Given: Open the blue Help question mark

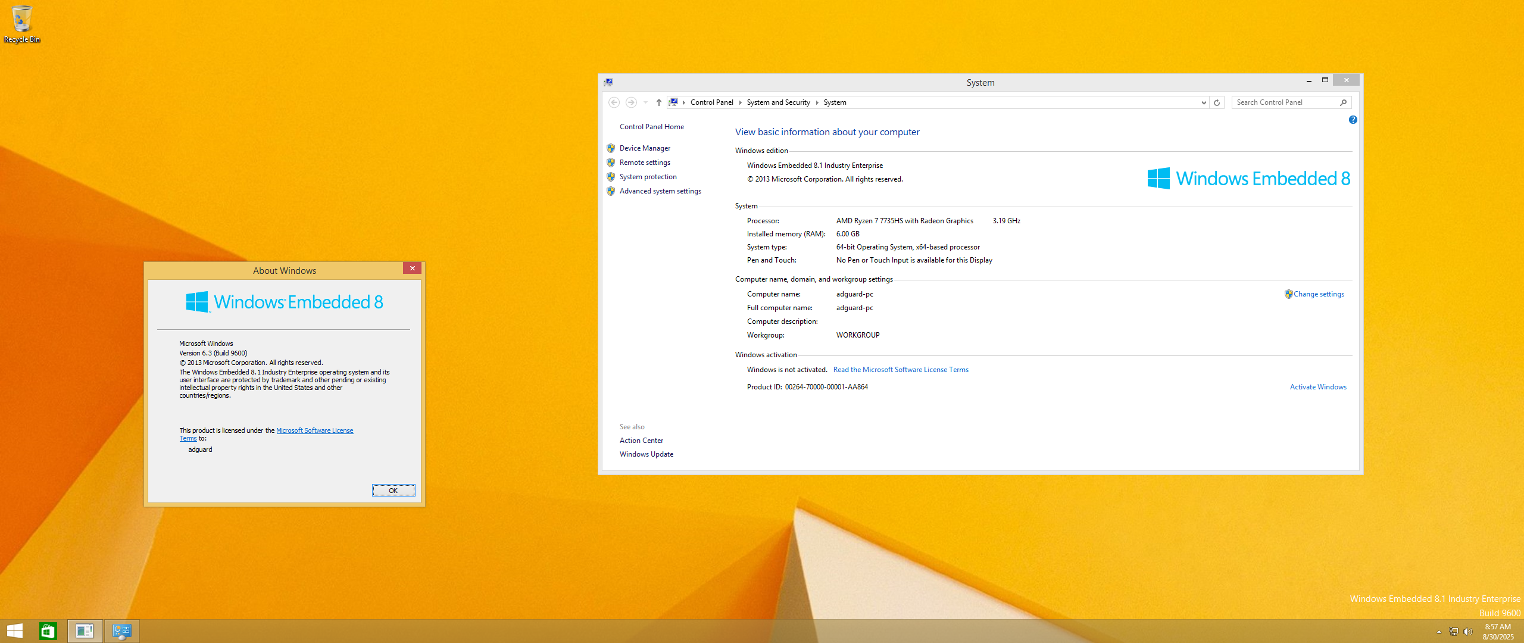Looking at the screenshot, I should point(1353,120).
